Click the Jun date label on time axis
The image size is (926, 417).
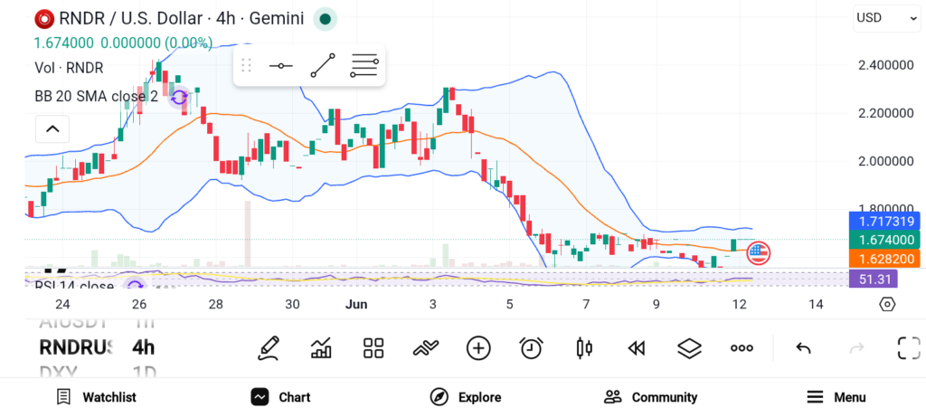356,304
